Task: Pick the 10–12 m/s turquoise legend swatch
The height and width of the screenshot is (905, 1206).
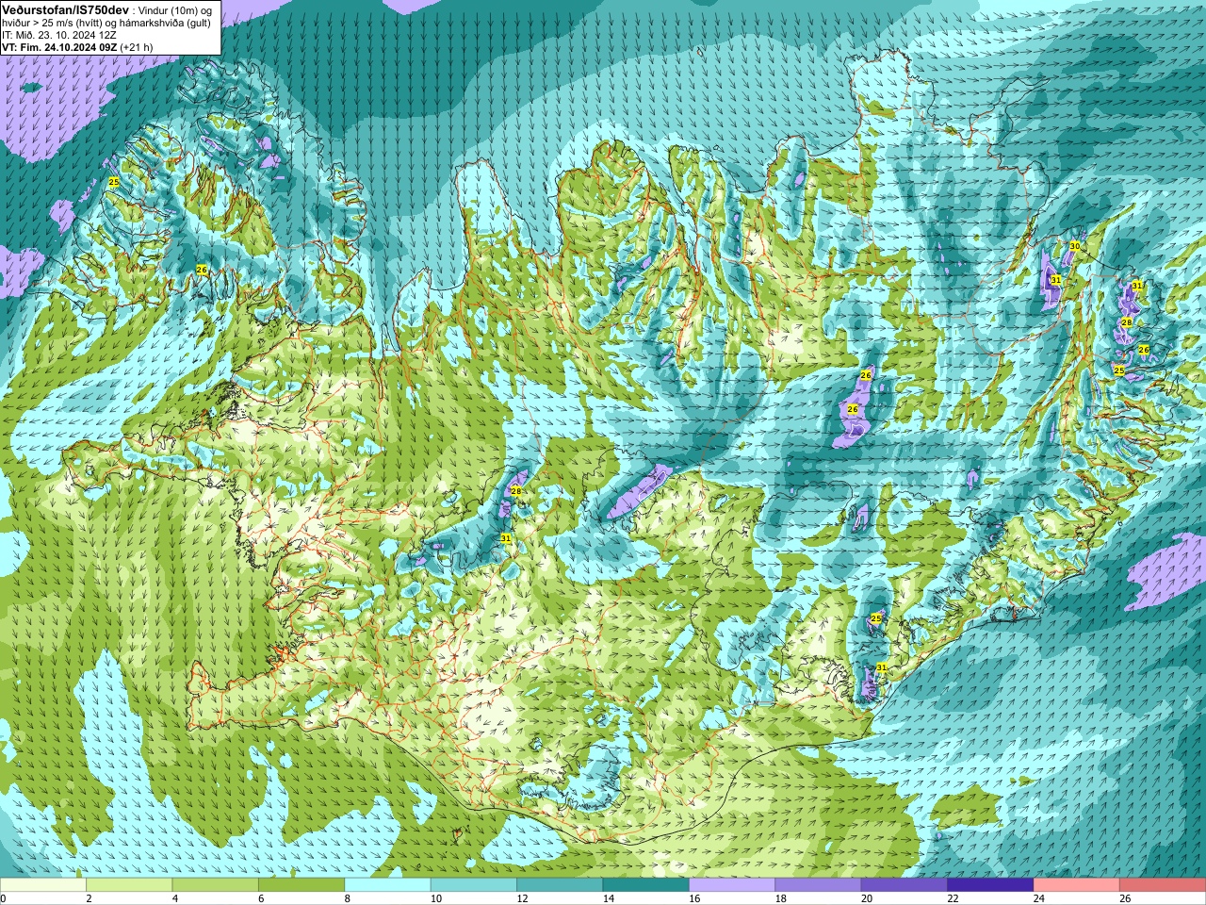Action: tap(474, 885)
